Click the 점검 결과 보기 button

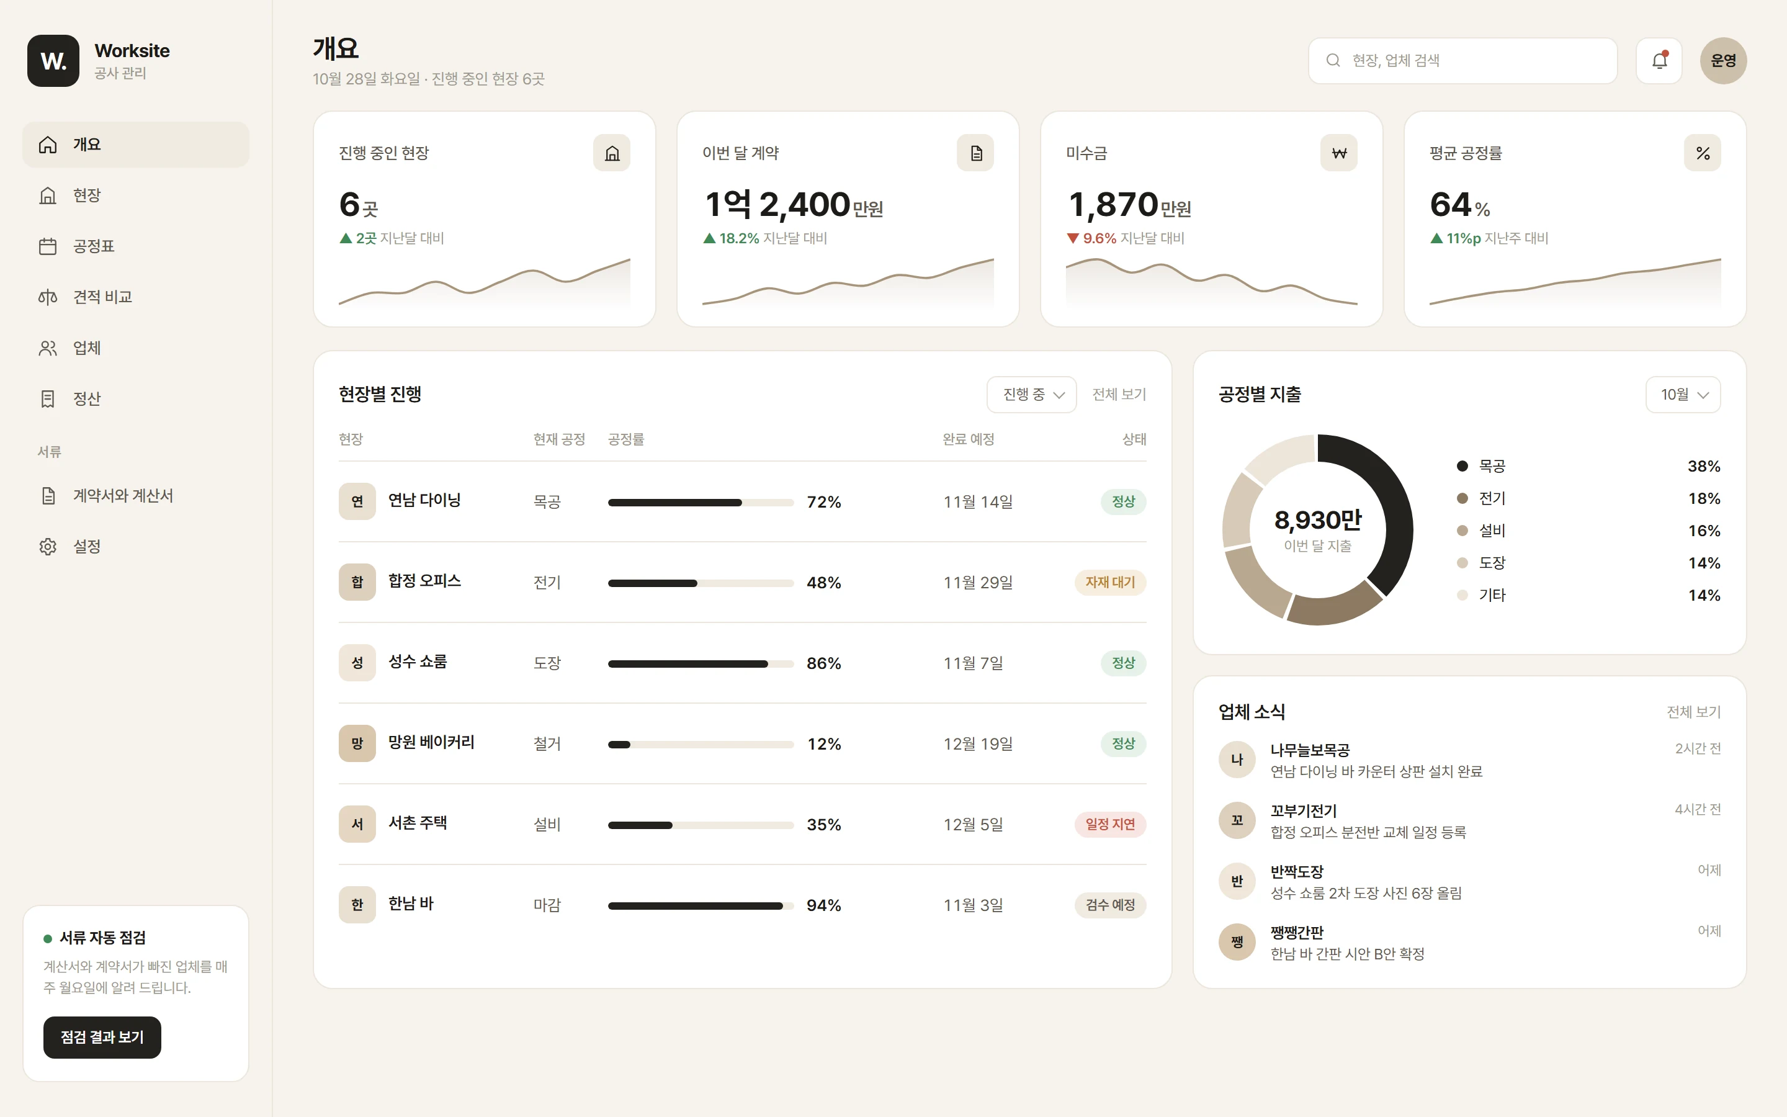coord(102,1037)
